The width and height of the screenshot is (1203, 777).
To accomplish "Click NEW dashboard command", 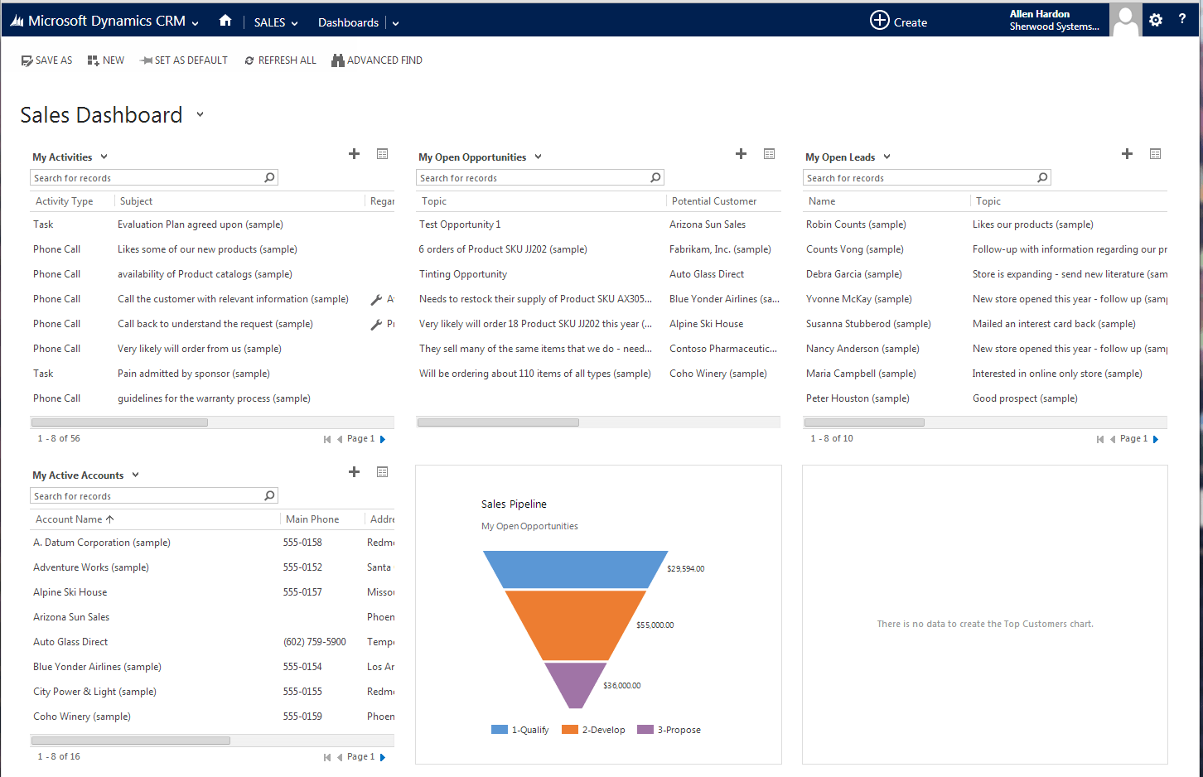I will 106,60.
